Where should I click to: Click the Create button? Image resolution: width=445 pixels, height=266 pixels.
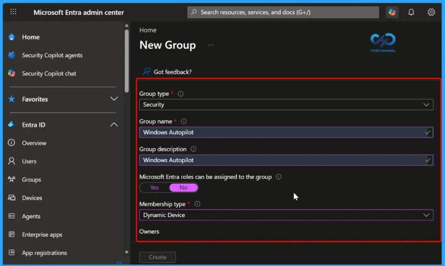pyautogui.click(x=157, y=257)
